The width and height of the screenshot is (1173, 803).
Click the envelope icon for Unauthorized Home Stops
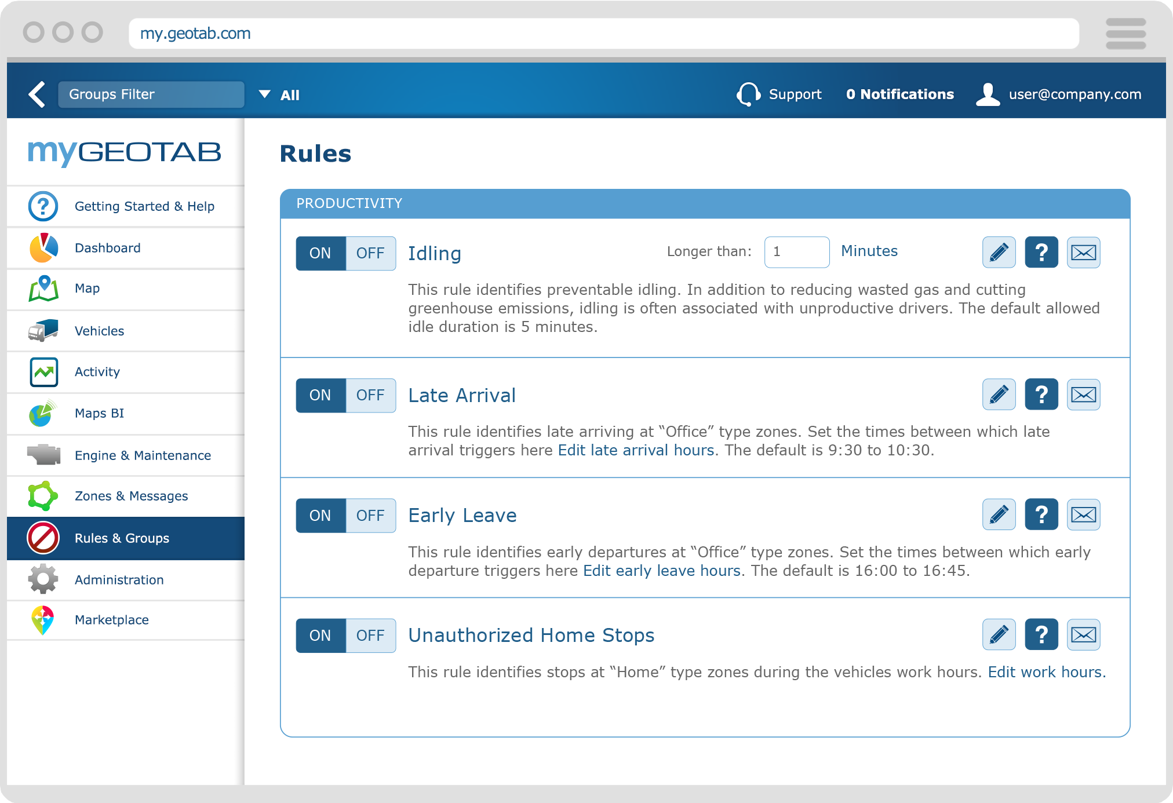tap(1084, 634)
